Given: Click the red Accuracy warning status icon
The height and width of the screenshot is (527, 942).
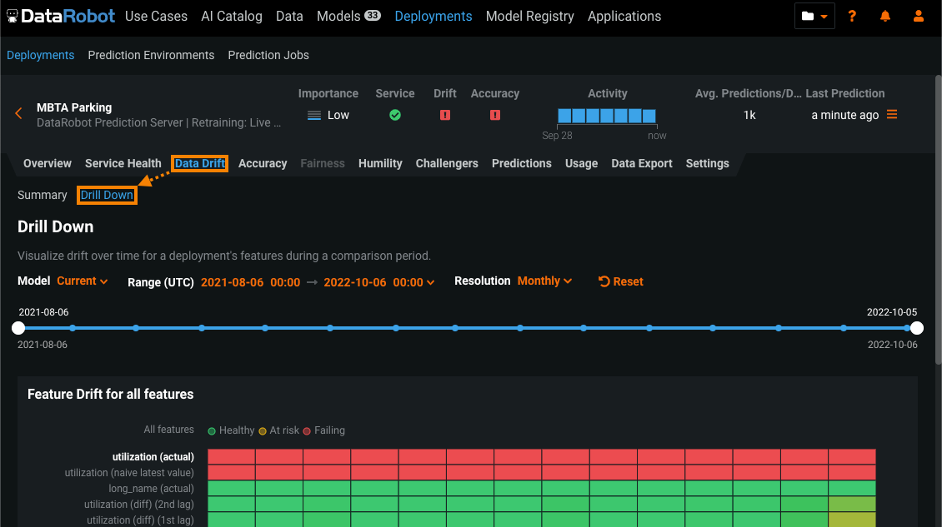Looking at the screenshot, I should point(495,115).
